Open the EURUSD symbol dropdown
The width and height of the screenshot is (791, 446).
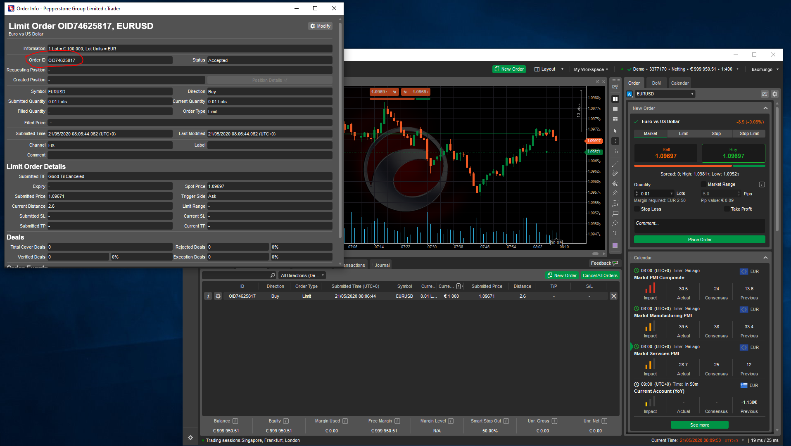(x=665, y=94)
